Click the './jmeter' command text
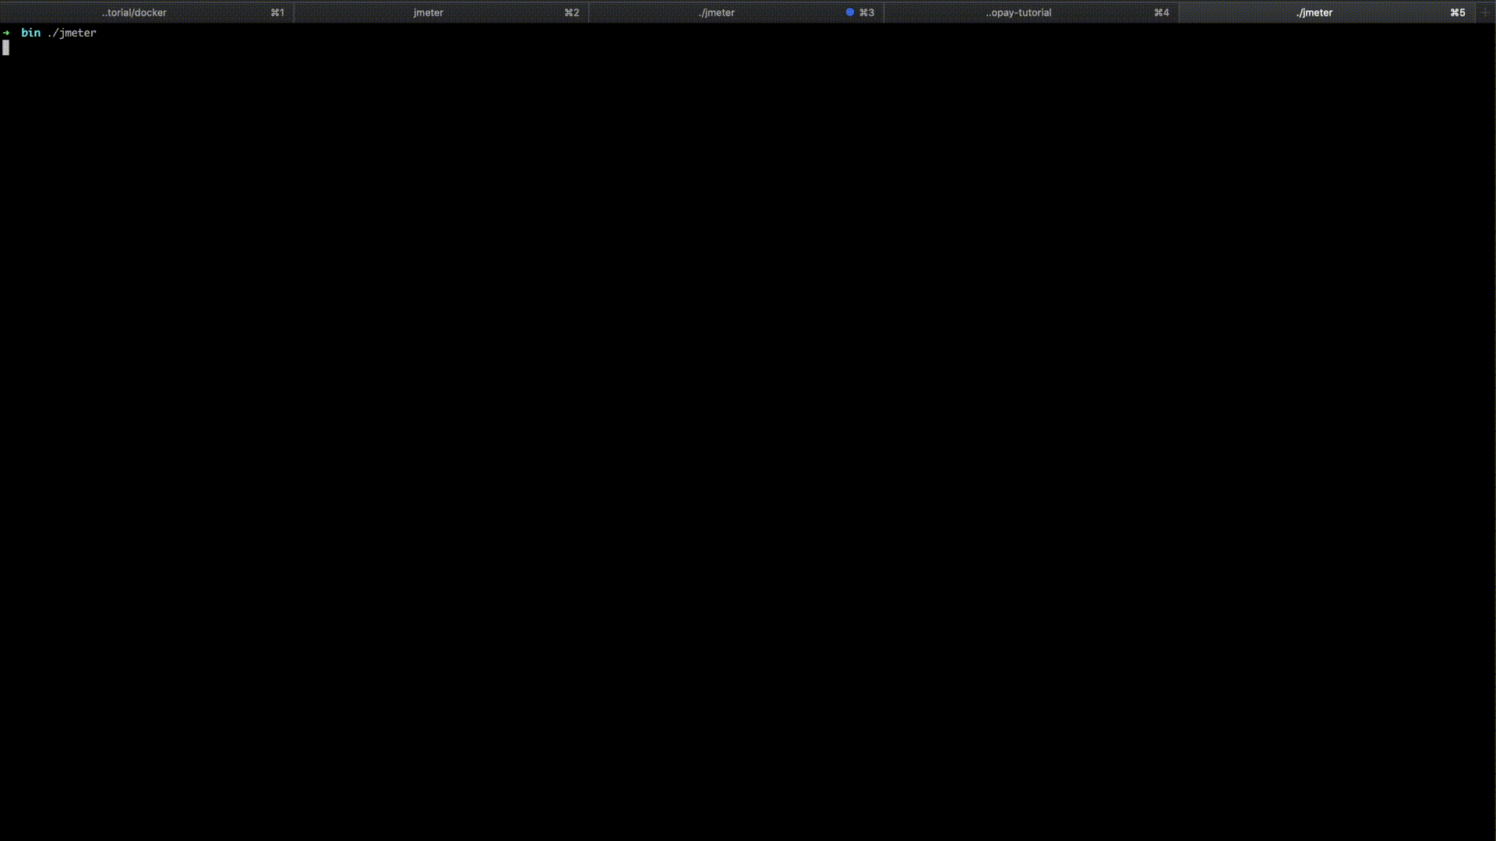Viewport: 1496px width, 841px height. click(x=72, y=33)
